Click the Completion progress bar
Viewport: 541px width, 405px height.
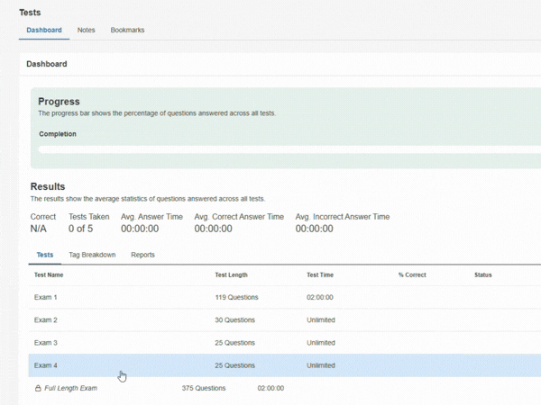(x=289, y=149)
